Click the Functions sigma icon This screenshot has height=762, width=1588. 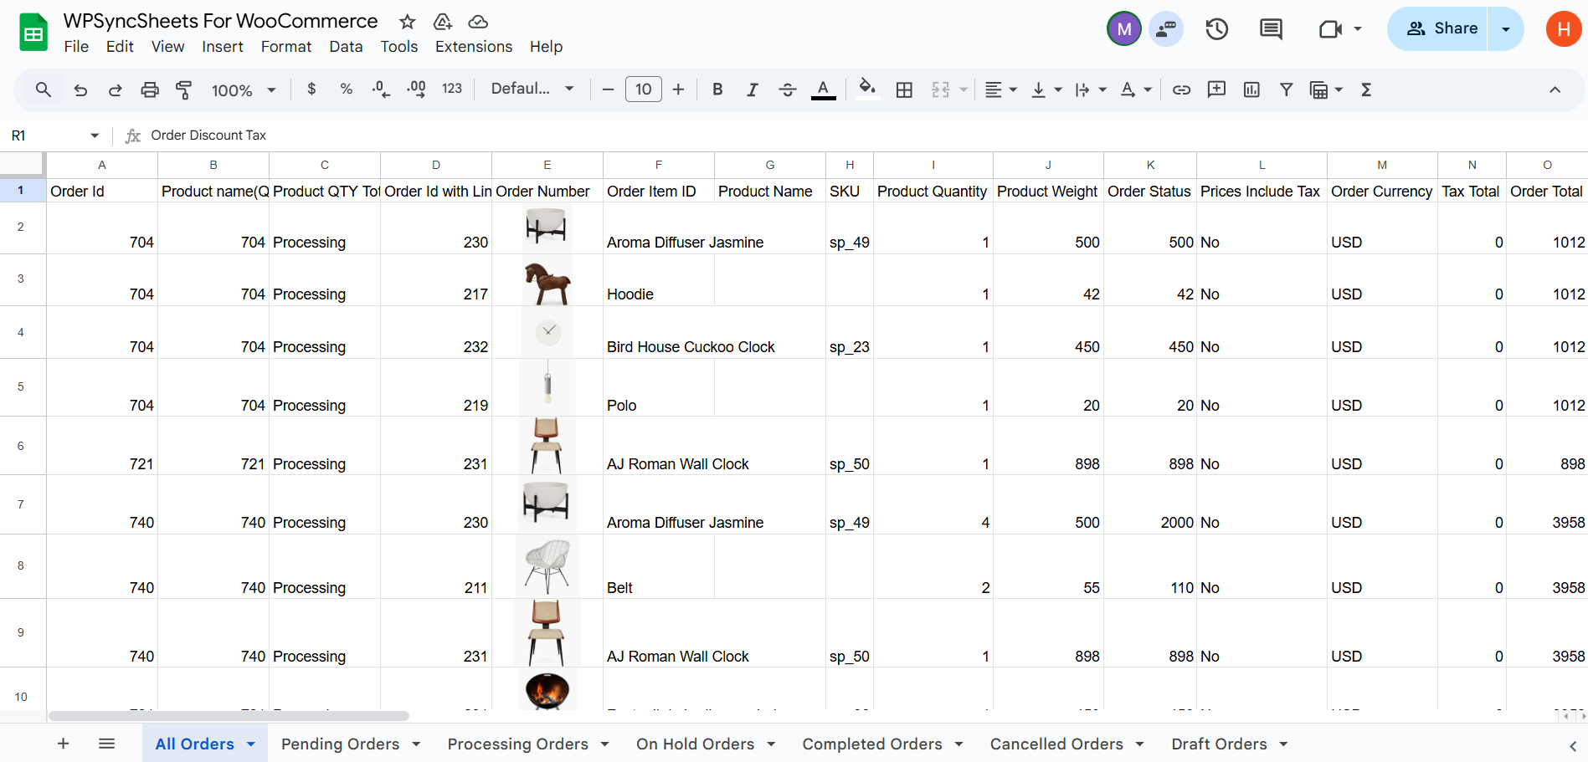(x=1366, y=89)
